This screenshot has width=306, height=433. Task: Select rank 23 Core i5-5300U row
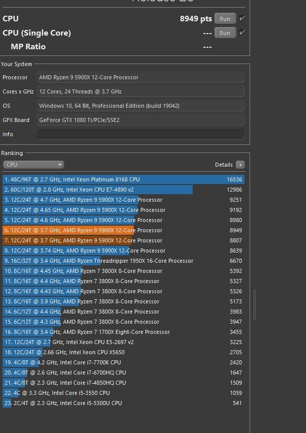(124, 403)
